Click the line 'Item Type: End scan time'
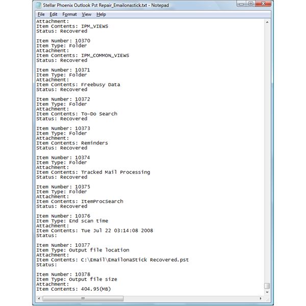Screen dimensions: 306x306 72,221
